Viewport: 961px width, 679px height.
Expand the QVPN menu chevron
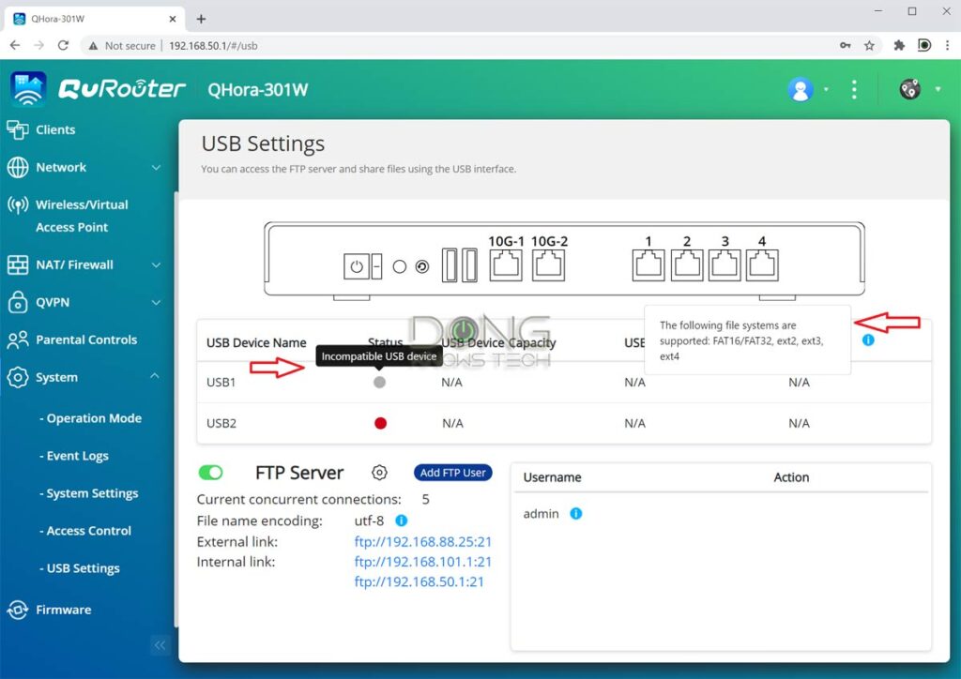click(x=157, y=303)
